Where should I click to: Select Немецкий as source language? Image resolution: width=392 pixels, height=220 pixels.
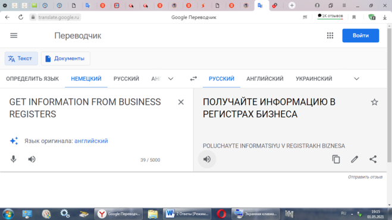tap(86, 79)
